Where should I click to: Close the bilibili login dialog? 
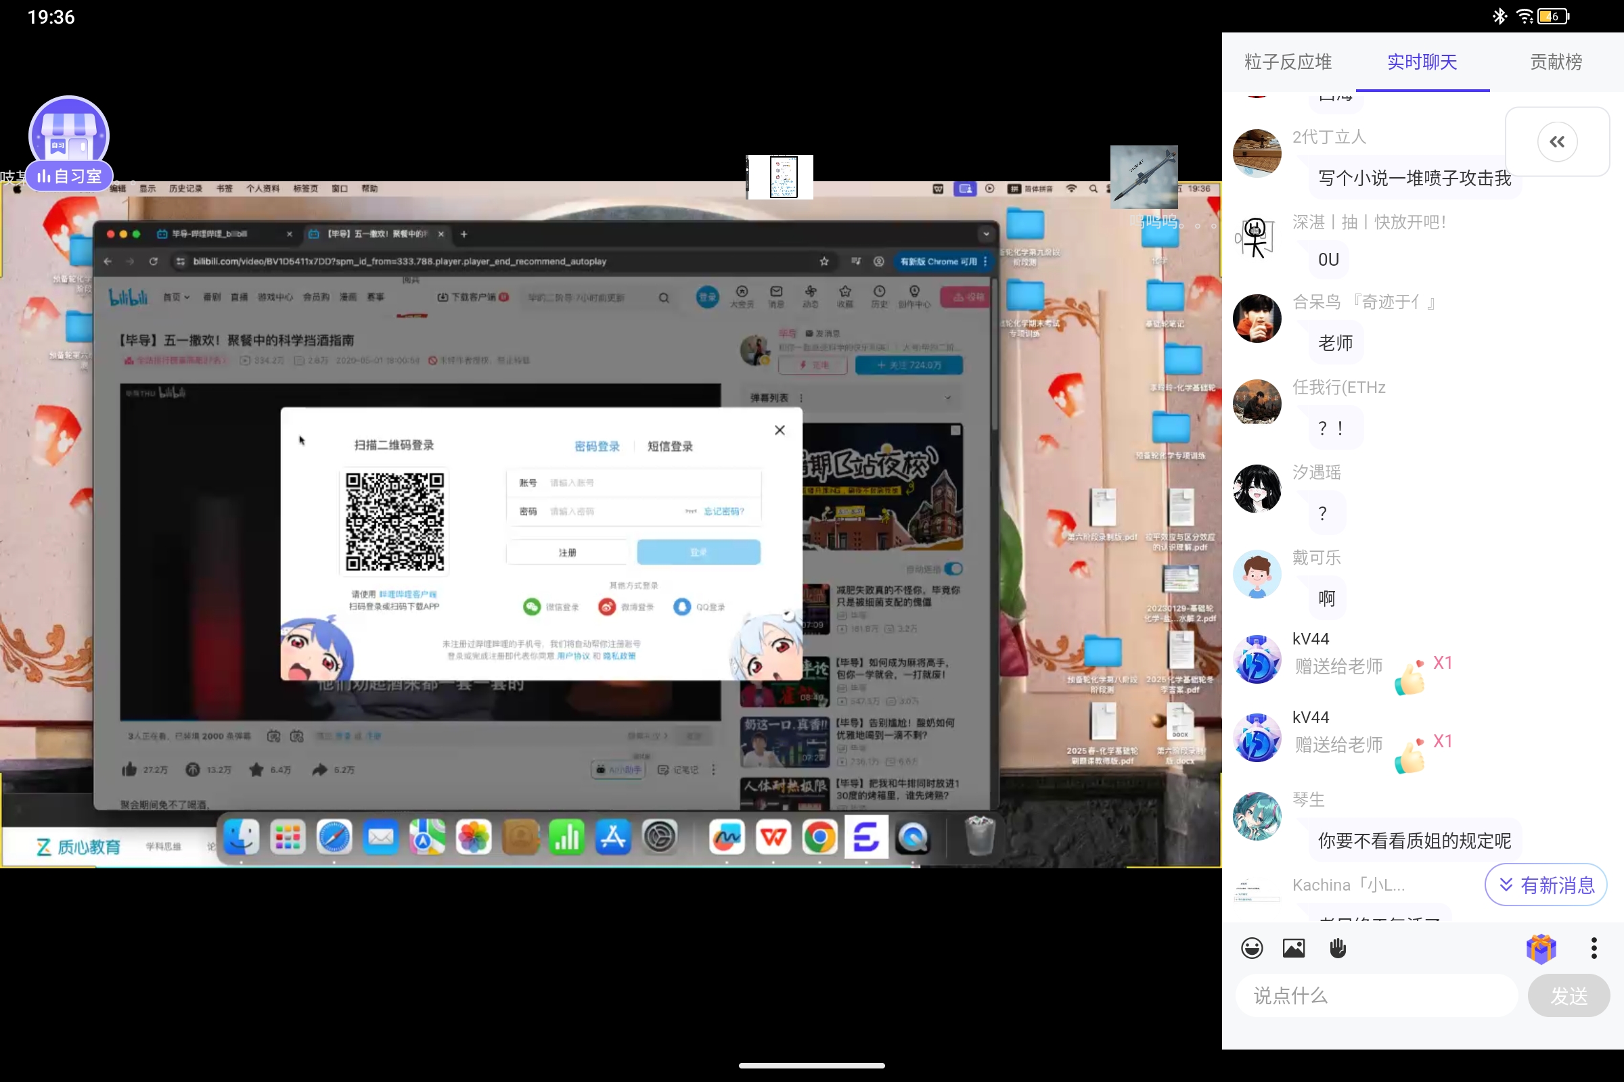pos(780,430)
